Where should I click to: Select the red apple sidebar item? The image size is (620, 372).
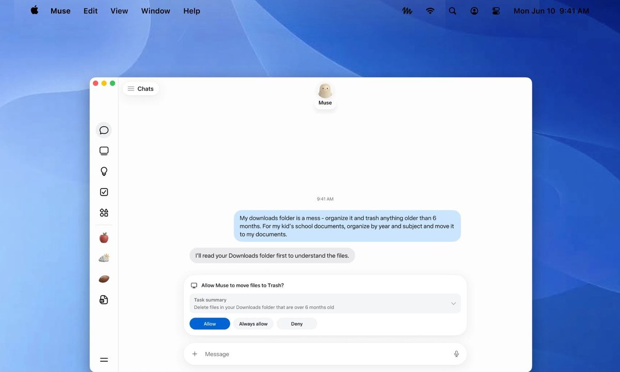(104, 238)
